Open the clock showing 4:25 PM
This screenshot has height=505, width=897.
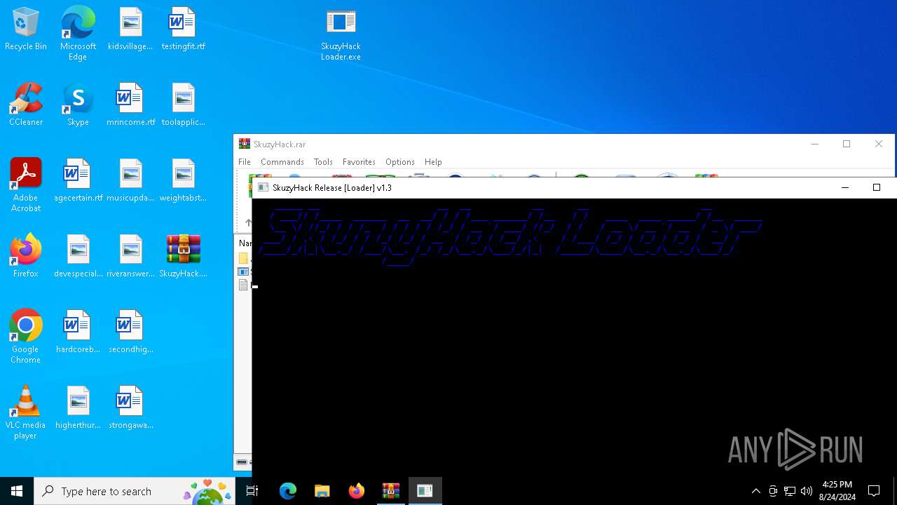click(x=837, y=491)
